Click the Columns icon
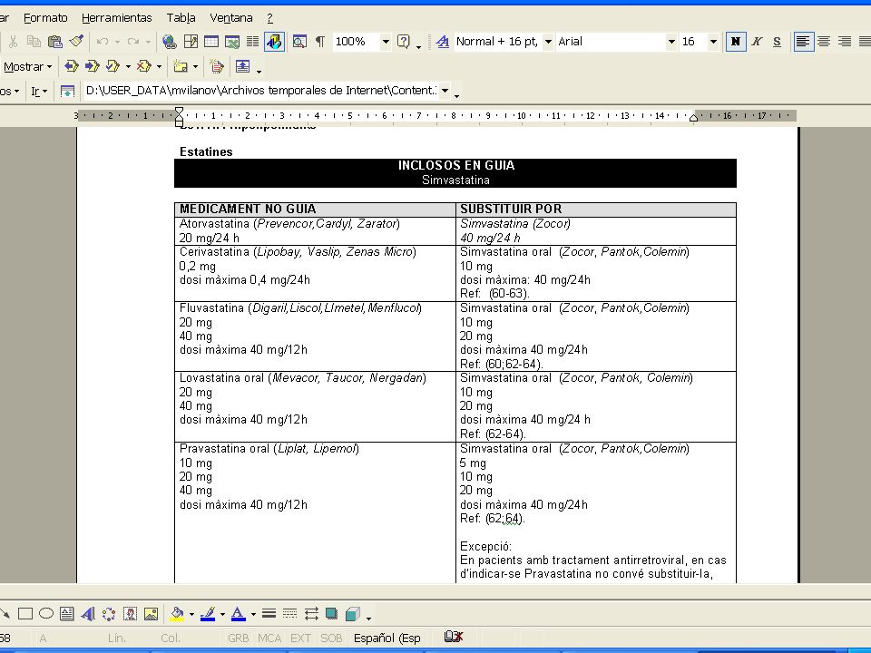 253,42
